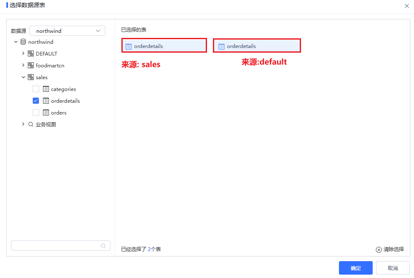Click the 业务视图 label
414x278 pixels.
tap(46, 124)
